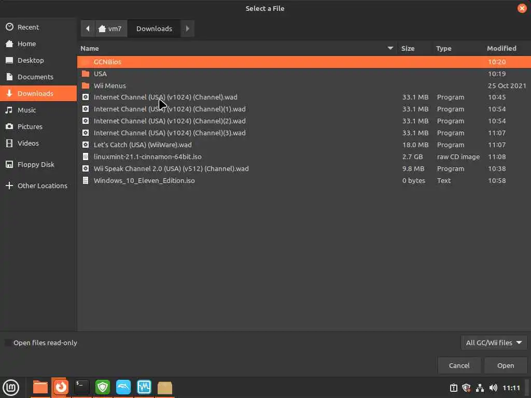
Task: Open Firefox from the taskbar
Action: click(61, 388)
